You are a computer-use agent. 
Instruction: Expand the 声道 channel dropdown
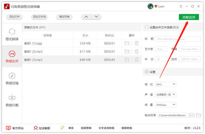point(165,95)
